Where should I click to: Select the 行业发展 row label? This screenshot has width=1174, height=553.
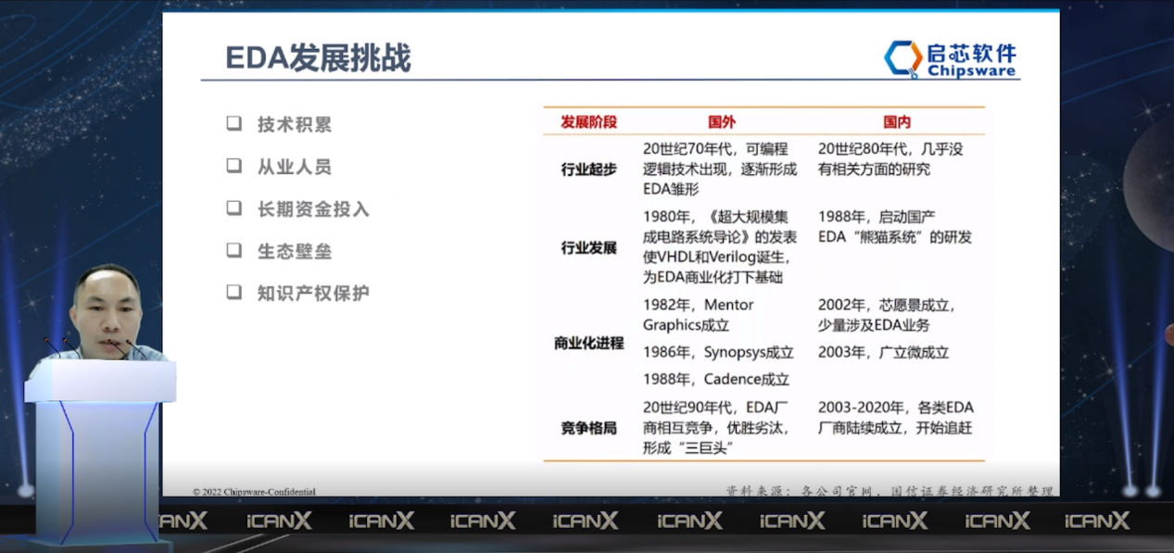588,247
